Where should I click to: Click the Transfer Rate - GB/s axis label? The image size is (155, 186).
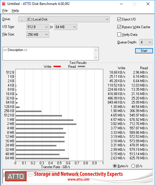[x=56, y=167]
